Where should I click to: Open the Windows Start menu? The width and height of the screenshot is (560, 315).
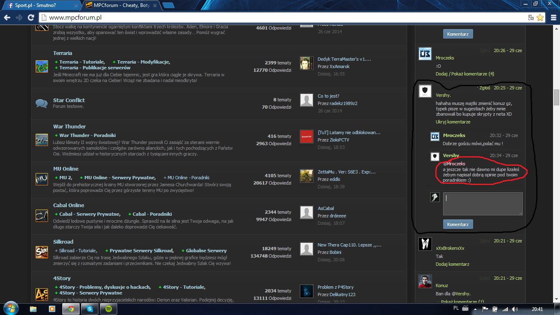[x=11, y=308]
